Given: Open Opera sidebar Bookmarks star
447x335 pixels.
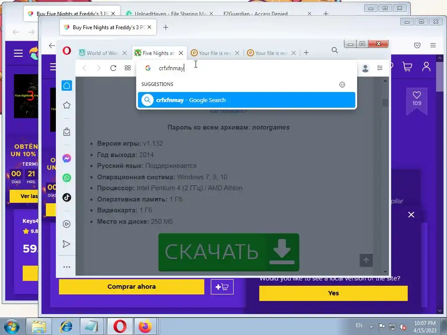Looking at the screenshot, I should [67, 105].
